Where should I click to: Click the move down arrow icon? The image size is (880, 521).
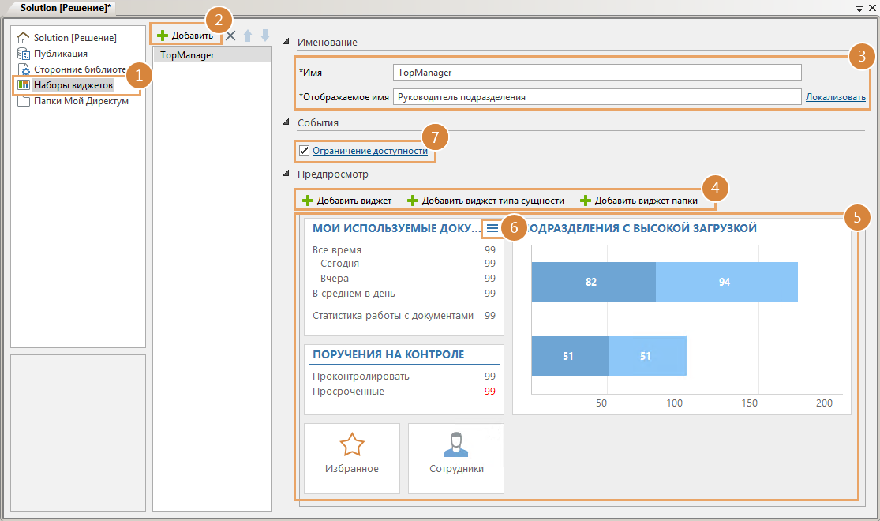[x=265, y=36]
